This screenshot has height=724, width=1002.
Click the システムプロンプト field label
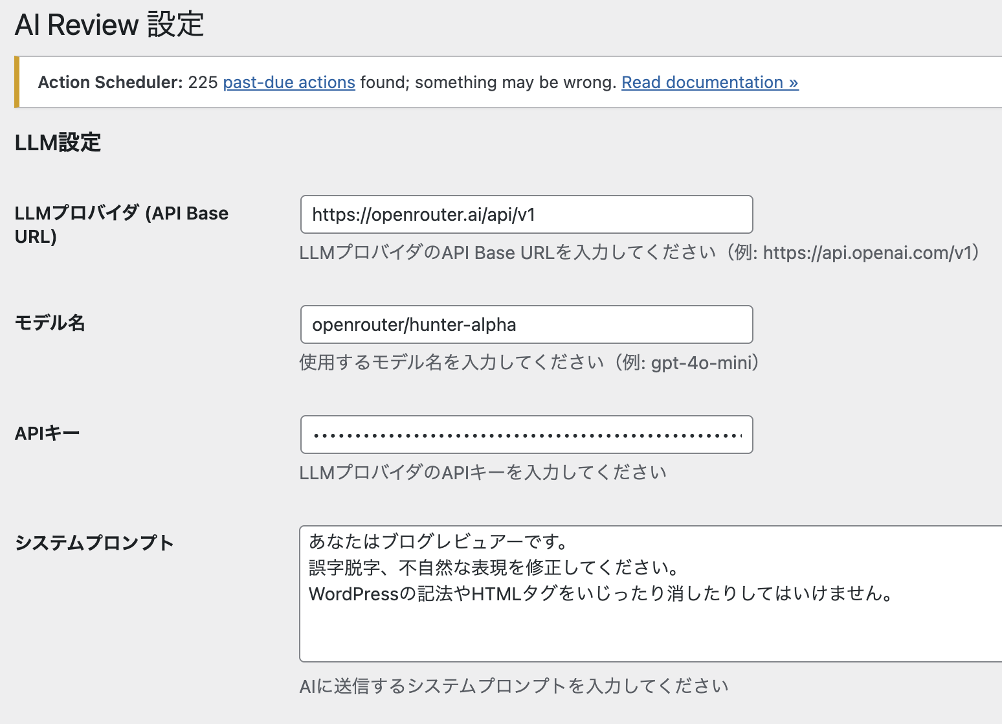point(95,543)
